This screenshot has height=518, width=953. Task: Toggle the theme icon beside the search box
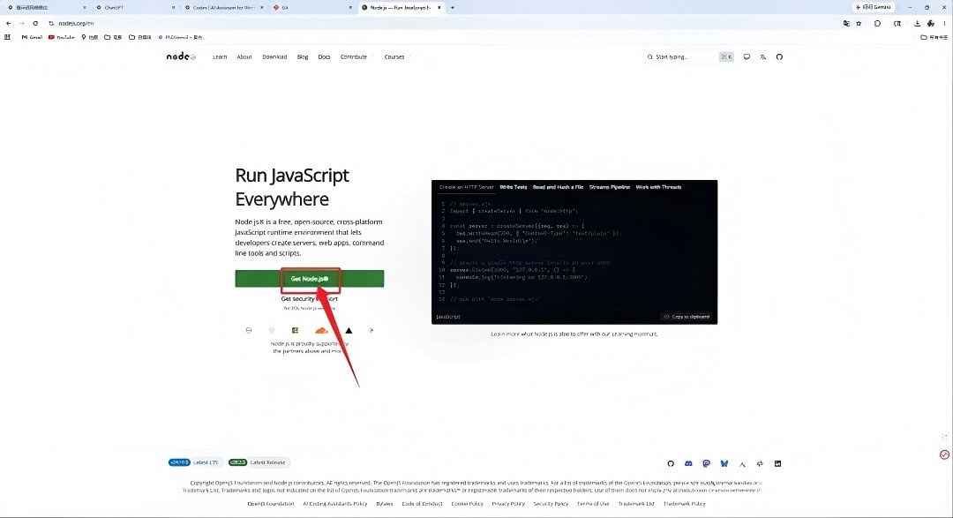(747, 56)
